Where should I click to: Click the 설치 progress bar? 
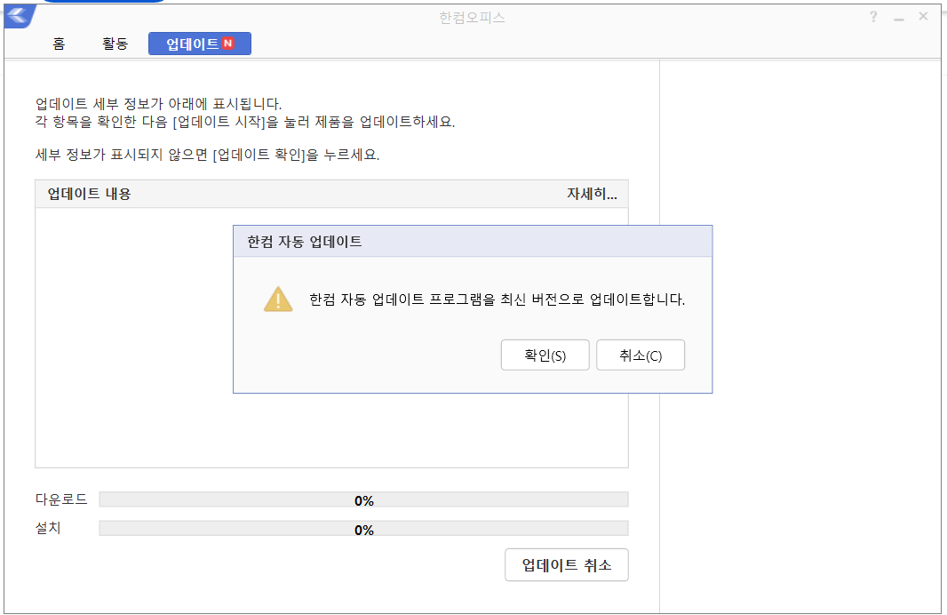[363, 529]
